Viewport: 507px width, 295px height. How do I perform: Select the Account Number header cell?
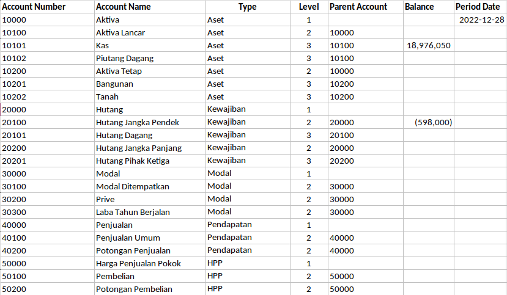tap(47, 7)
